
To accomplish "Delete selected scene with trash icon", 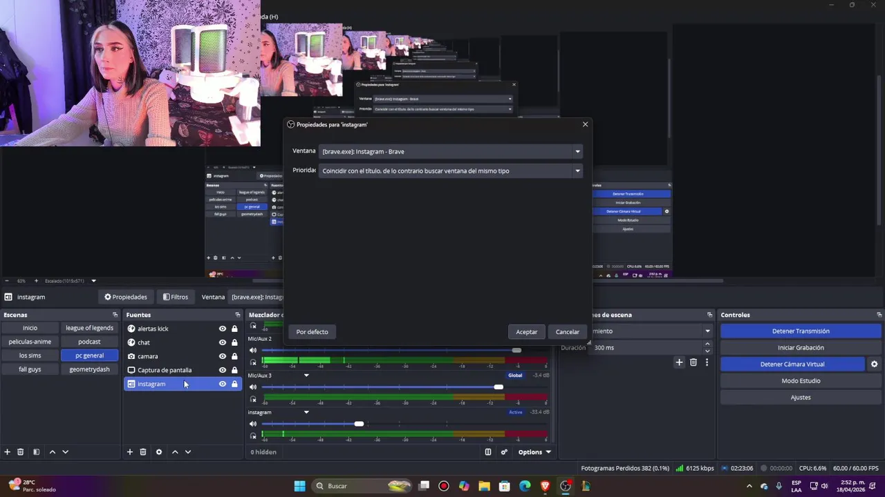I will click(x=21, y=452).
